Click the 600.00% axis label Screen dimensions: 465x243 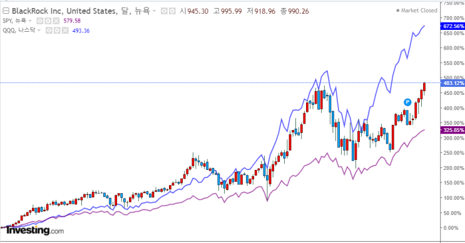454,48
